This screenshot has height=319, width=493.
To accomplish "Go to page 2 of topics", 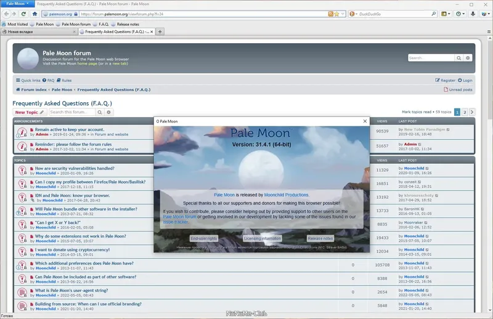I will [465, 112].
